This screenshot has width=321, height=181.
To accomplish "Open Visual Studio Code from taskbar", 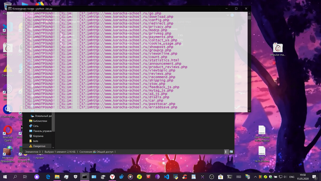I will click(x=166, y=177).
